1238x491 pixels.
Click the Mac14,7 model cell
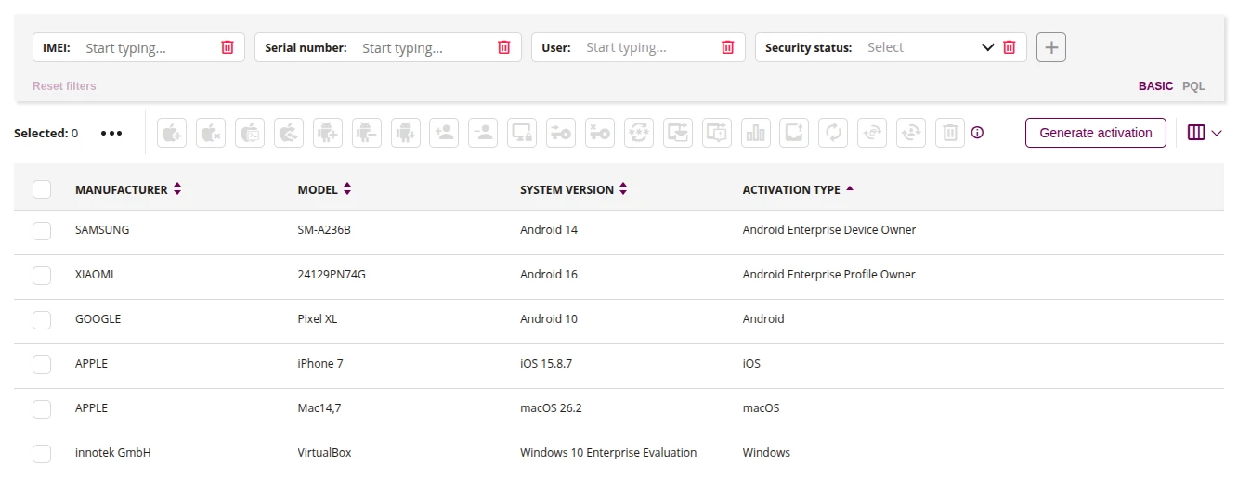point(319,408)
